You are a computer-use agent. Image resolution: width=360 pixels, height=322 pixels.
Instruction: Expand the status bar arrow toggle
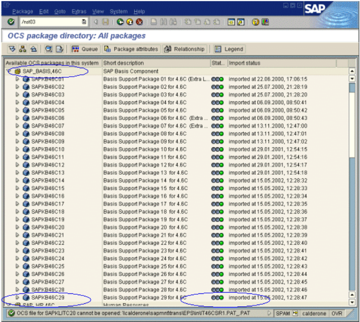[269, 313]
